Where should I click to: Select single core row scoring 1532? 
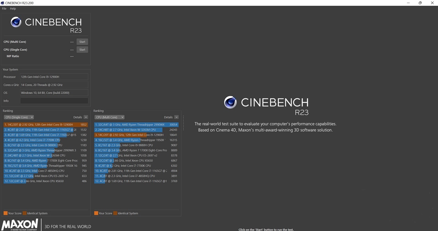tap(46, 130)
